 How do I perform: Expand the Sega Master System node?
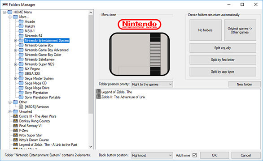[16, 78]
